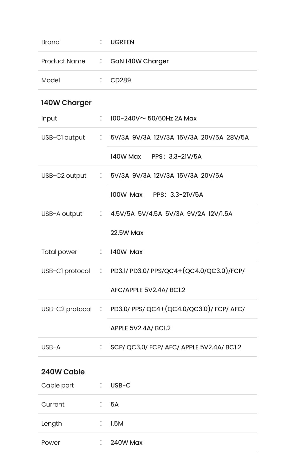The height and width of the screenshot is (472, 295).
Task: Click the 1.5M length value
Action: (117, 423)
